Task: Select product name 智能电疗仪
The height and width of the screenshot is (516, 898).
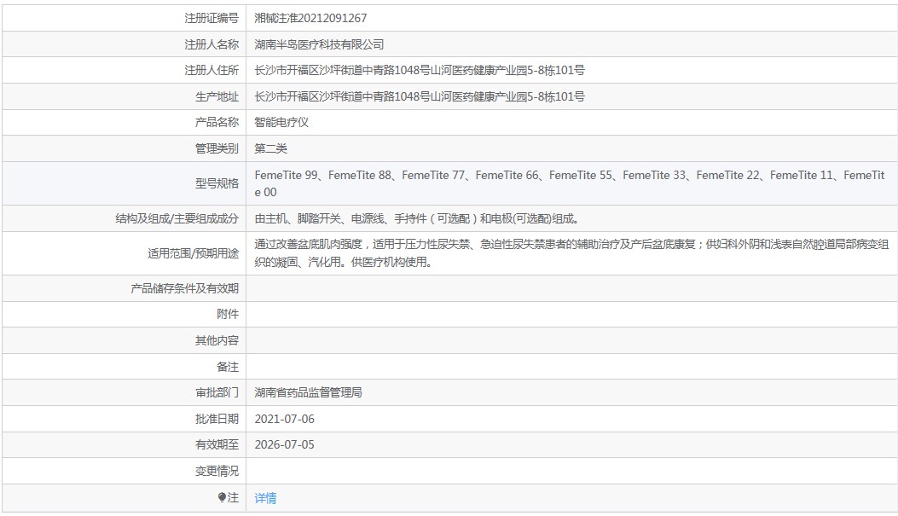Action: tap(281, 123)
